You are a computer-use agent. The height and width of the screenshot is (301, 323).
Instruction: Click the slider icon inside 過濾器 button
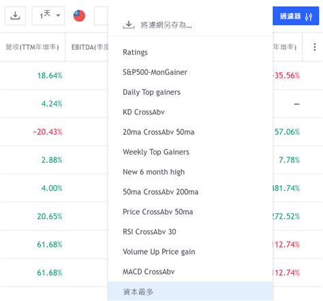click(x=309, y=16)
